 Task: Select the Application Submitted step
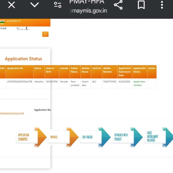(x=24, y=137)
